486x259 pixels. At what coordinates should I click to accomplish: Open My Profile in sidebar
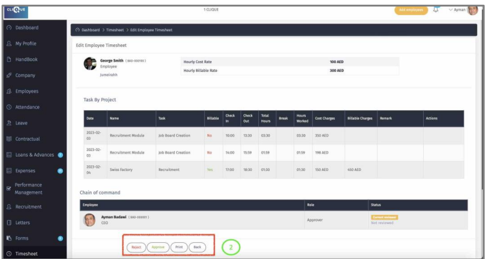coord(25,44)
